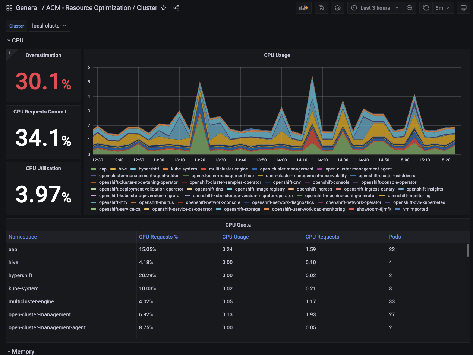Toggle openshift-storage legend series

click(x=242, y=209)
